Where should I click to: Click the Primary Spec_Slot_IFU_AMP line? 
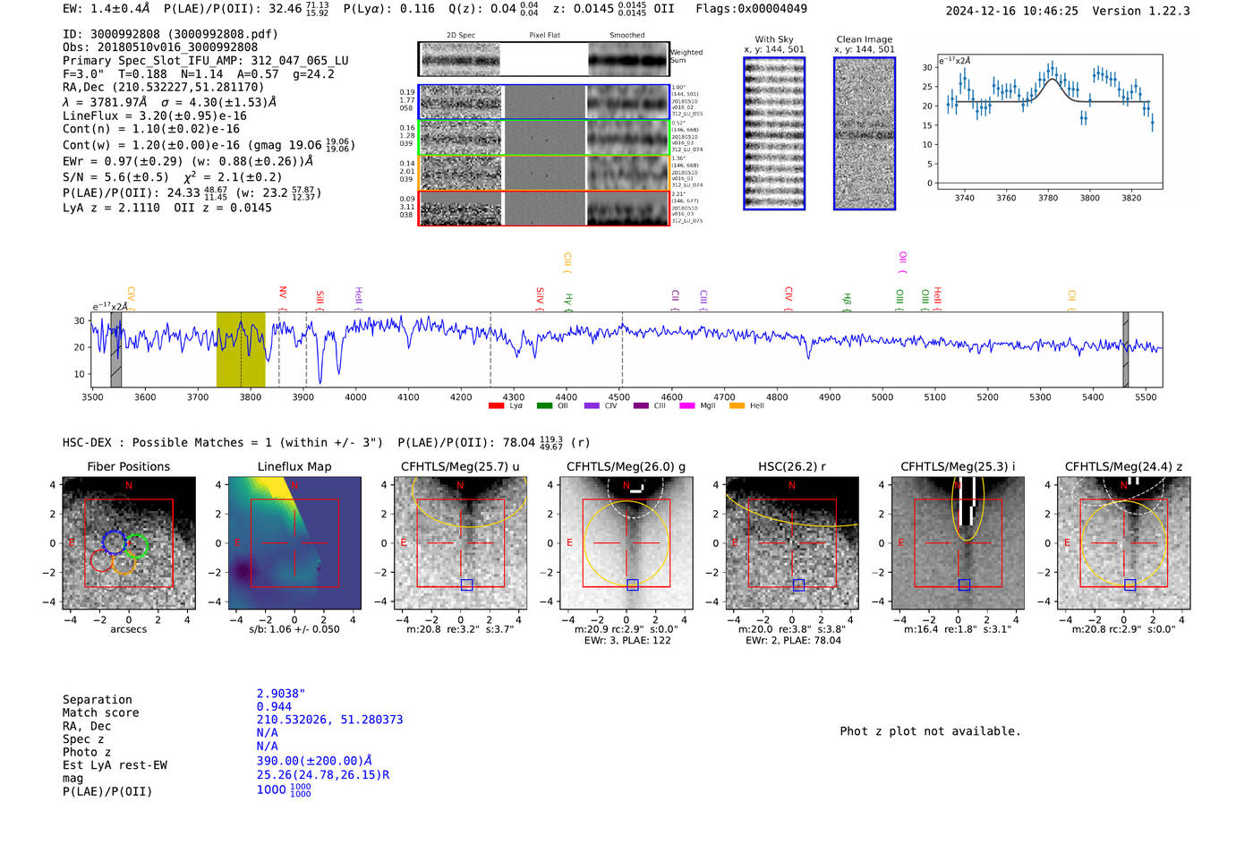(x=206, y=61)
